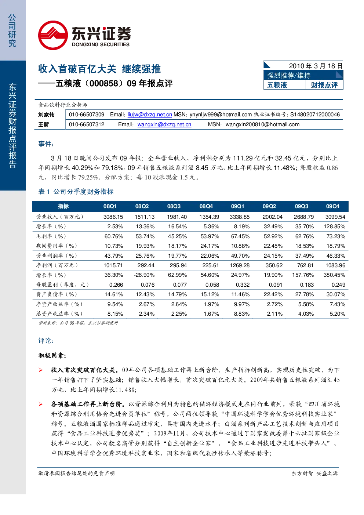Viewport: 364px width, 515px height.
Task: Click the 毛利率（%） row label
Action: 51,236
